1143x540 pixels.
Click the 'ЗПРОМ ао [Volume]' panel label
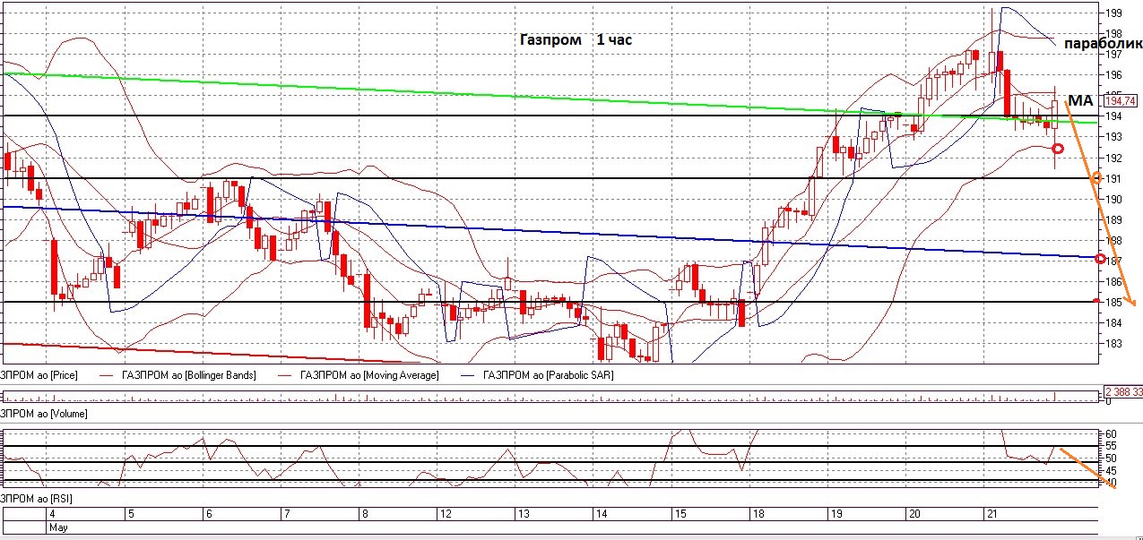click(43, 414)
